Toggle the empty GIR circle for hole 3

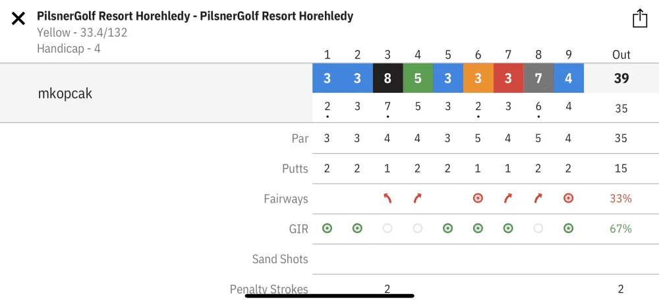[387, 228]
